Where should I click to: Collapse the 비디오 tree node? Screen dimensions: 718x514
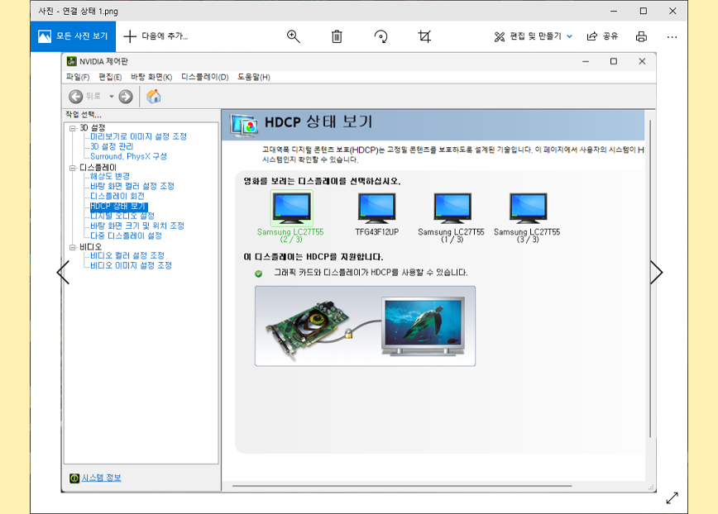(x=72, y=247)
